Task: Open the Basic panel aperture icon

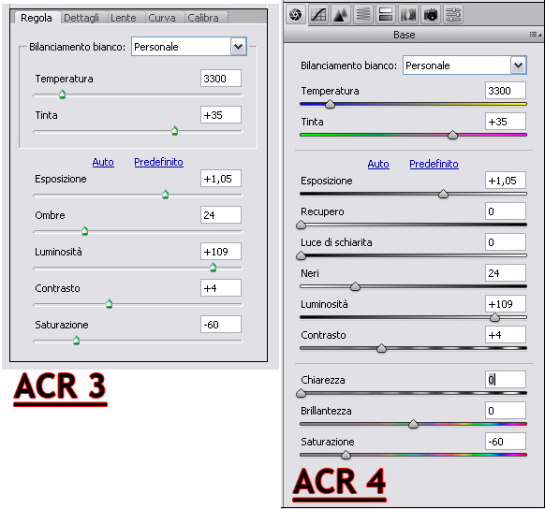Action: pyautogui.click(x=296, y=15)
